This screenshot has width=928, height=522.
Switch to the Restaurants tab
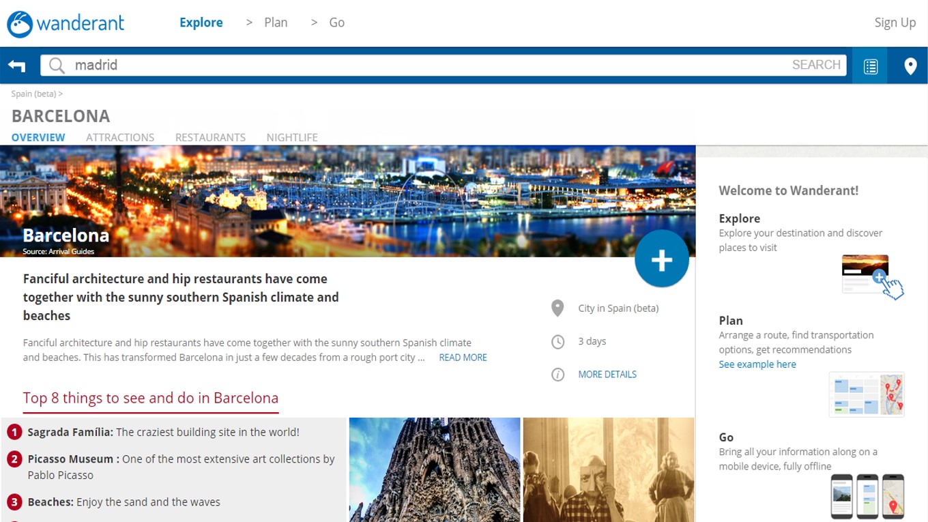coord(210,137)
